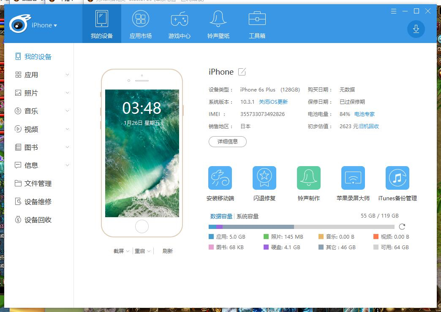Click the 图书: 68 KB legend entry

[226, 247]
